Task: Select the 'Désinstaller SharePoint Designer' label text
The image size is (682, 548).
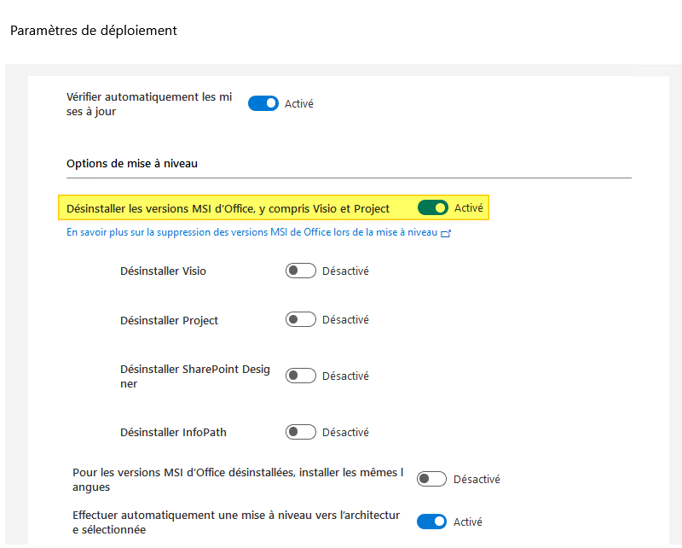Action: coord(195,374)
